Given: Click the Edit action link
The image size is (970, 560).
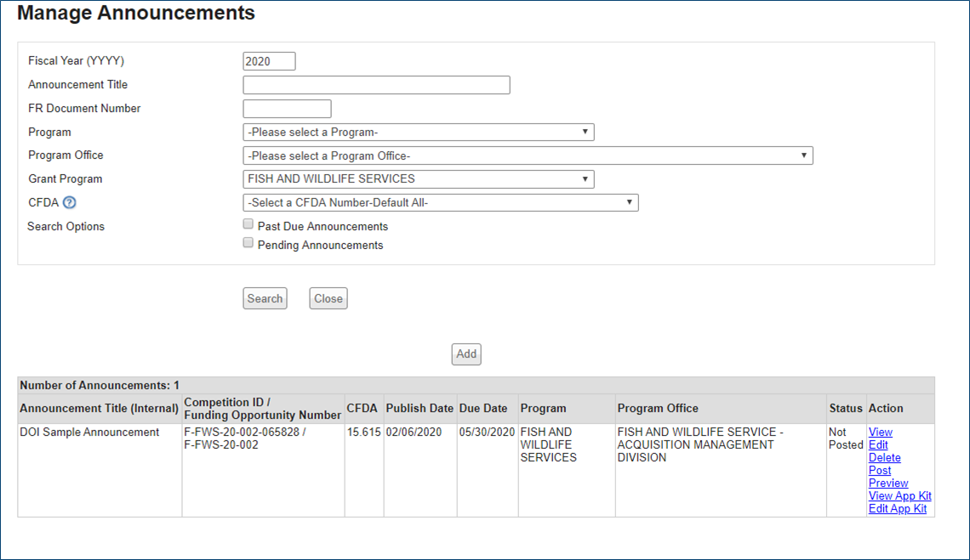Looking at the screenshot, I should click(877, 445).
